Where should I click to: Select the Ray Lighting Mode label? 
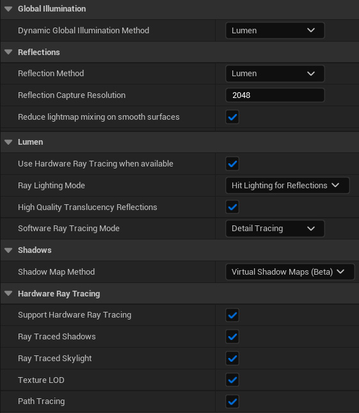(52, 186)
